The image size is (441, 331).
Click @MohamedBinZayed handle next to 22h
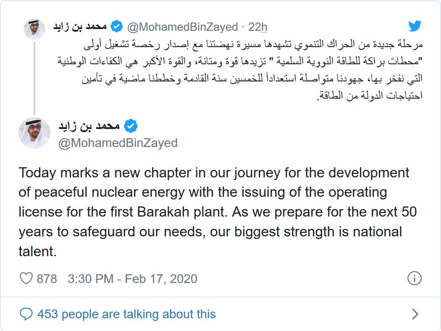pyautogui.click(x=183, y=27)
